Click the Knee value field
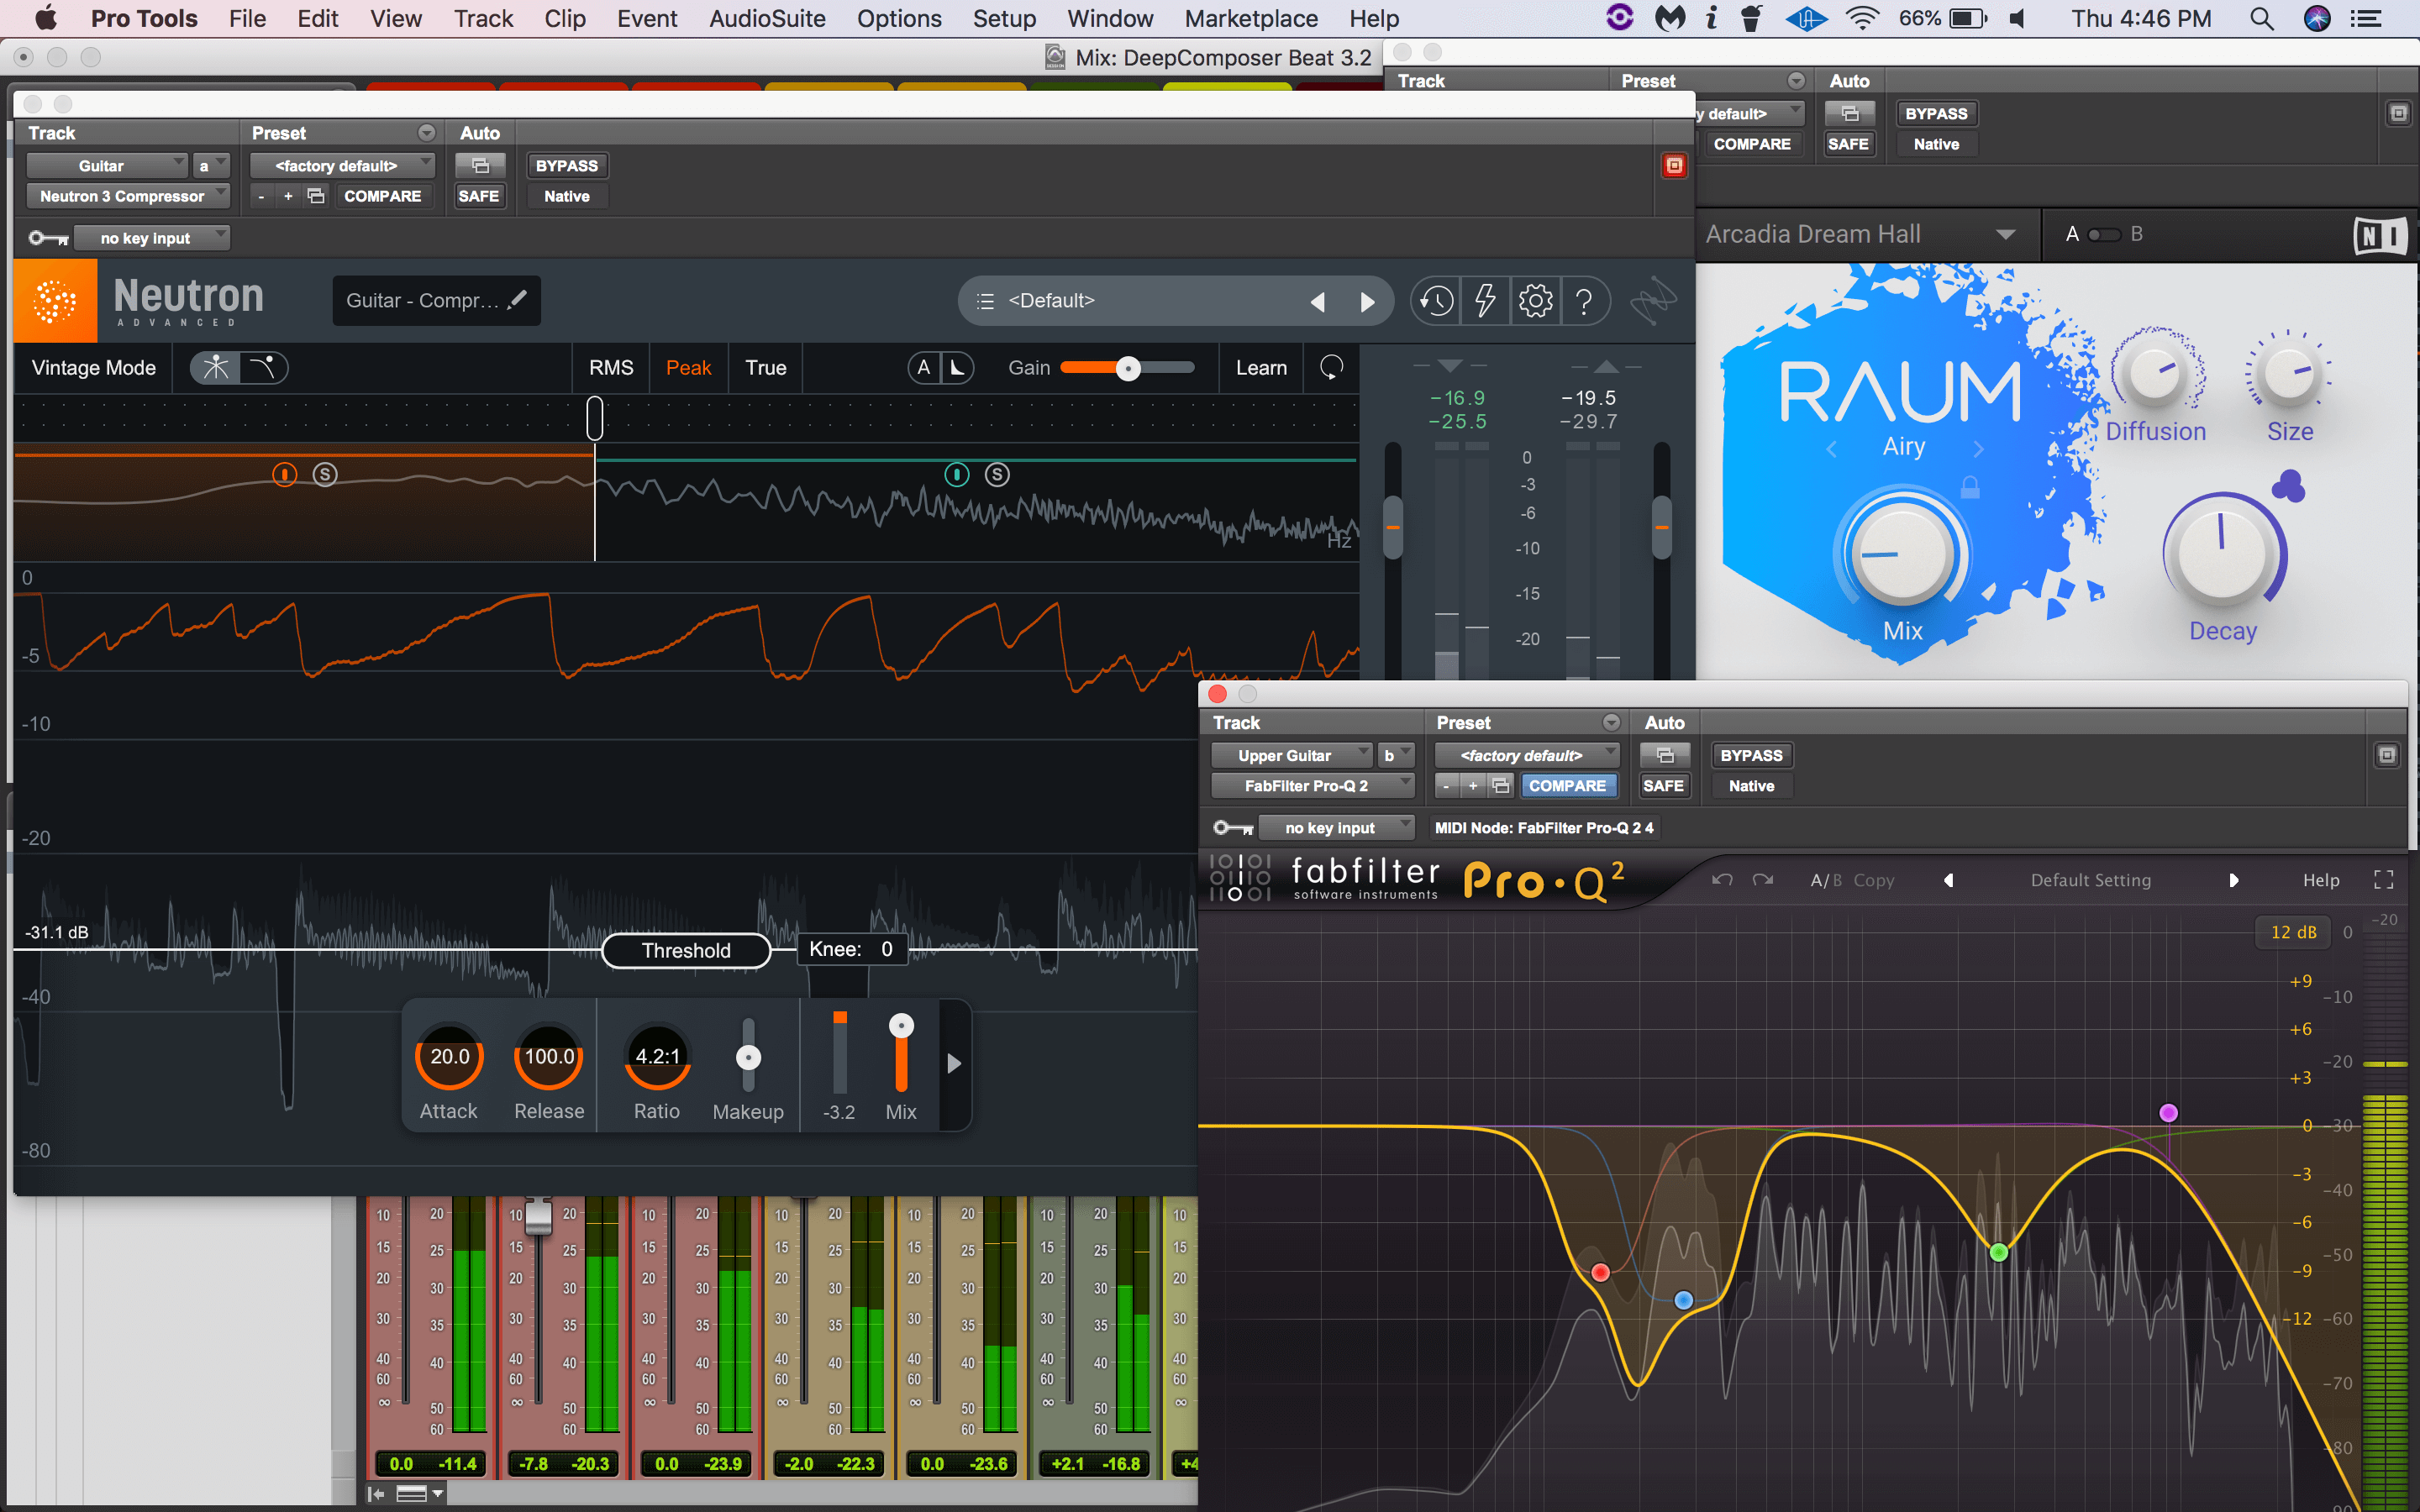The image size is (2420, 1512). tap(852, 949)
